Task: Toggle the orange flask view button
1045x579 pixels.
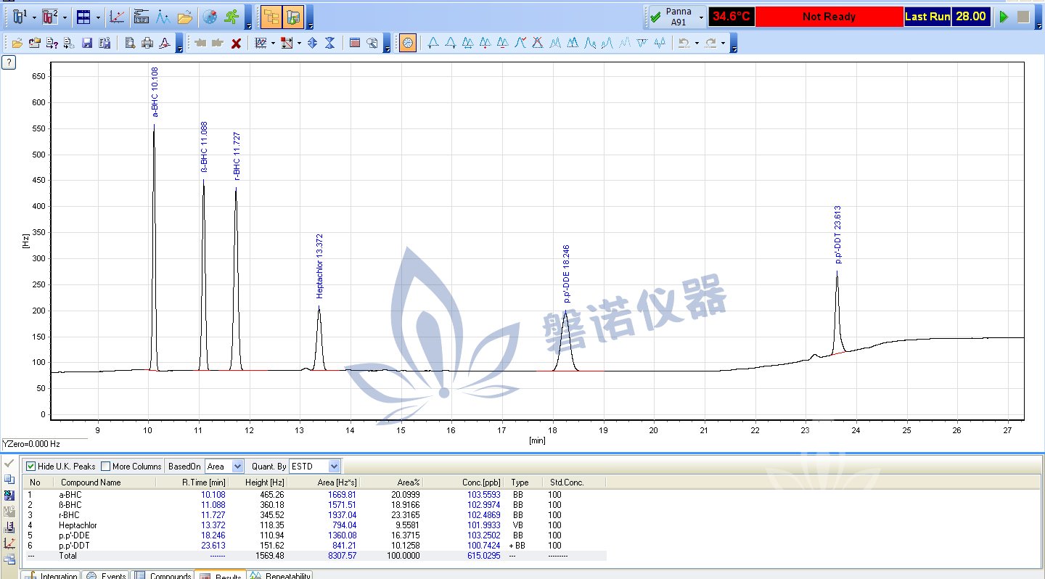Action: (293, 16)
